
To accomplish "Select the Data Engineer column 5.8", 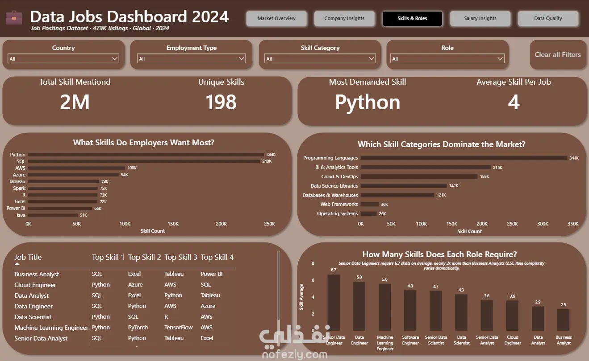I will (359, 306).
